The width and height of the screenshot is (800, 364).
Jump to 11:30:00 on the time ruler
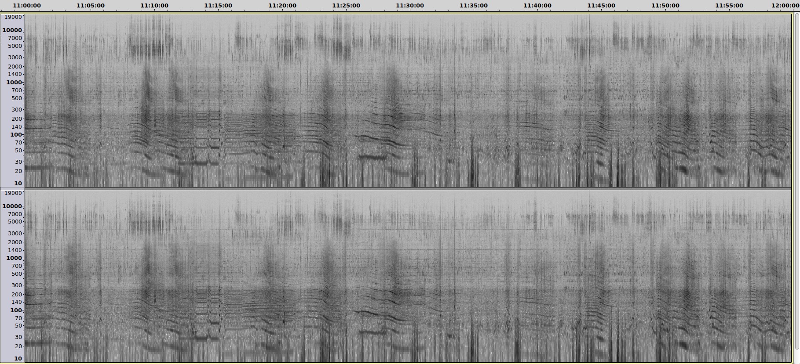point(409,6)
